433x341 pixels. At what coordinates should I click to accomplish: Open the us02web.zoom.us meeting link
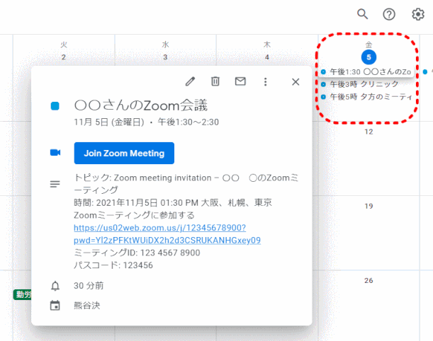[x=167, y=234]
